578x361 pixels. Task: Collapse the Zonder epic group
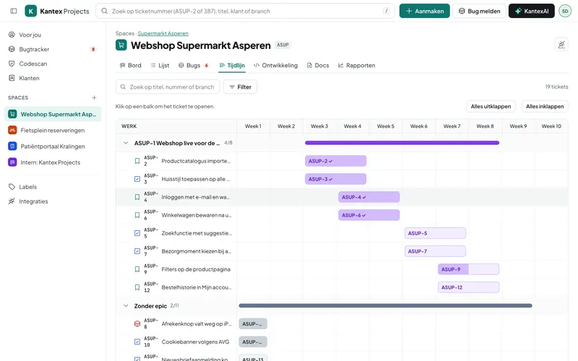126,305
